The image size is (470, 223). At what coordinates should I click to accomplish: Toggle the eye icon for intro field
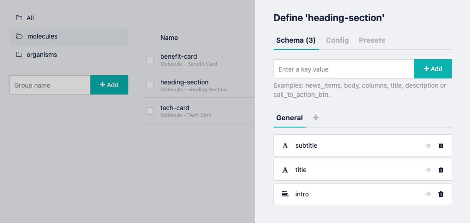pos(428,194)
